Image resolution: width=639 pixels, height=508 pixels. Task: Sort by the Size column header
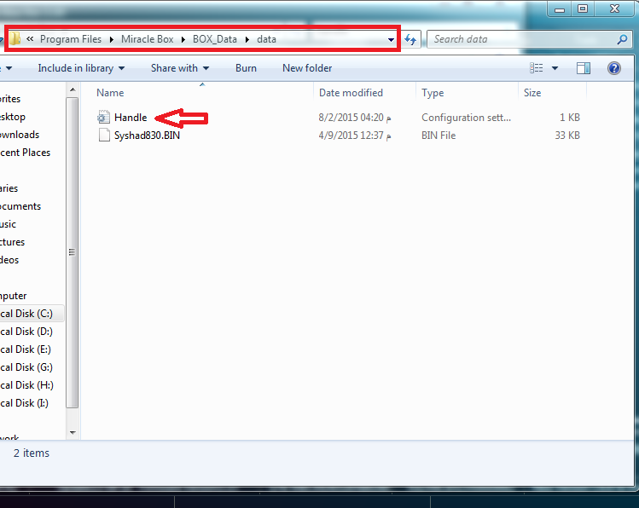[532, 93]
